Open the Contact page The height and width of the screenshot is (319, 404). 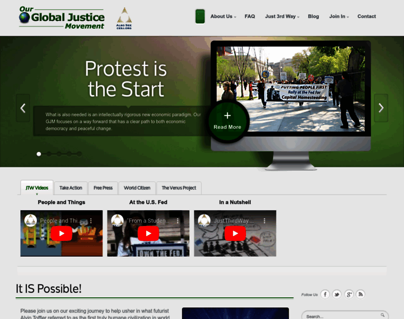tap(366, 16)
